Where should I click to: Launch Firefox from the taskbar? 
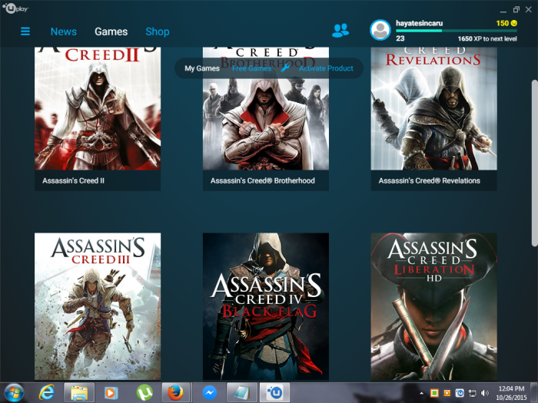(x=175, y=392)
